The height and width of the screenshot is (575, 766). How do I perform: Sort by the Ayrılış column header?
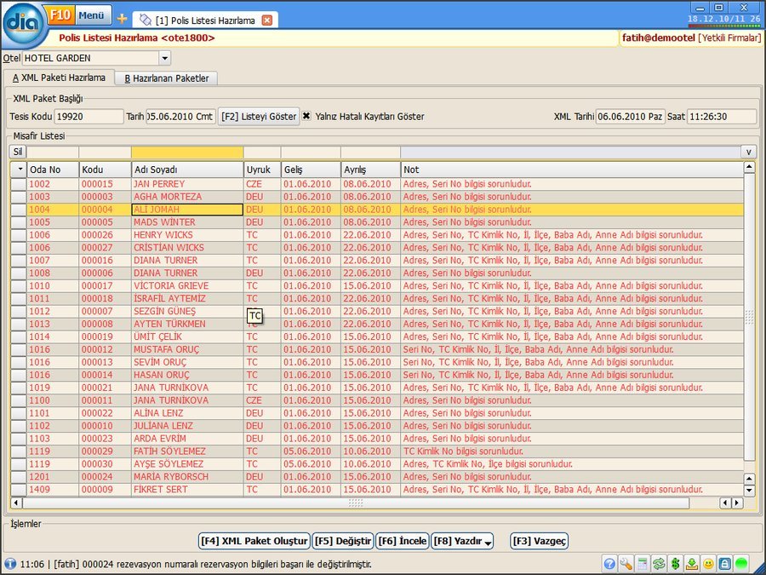click(x=370, y=170)
